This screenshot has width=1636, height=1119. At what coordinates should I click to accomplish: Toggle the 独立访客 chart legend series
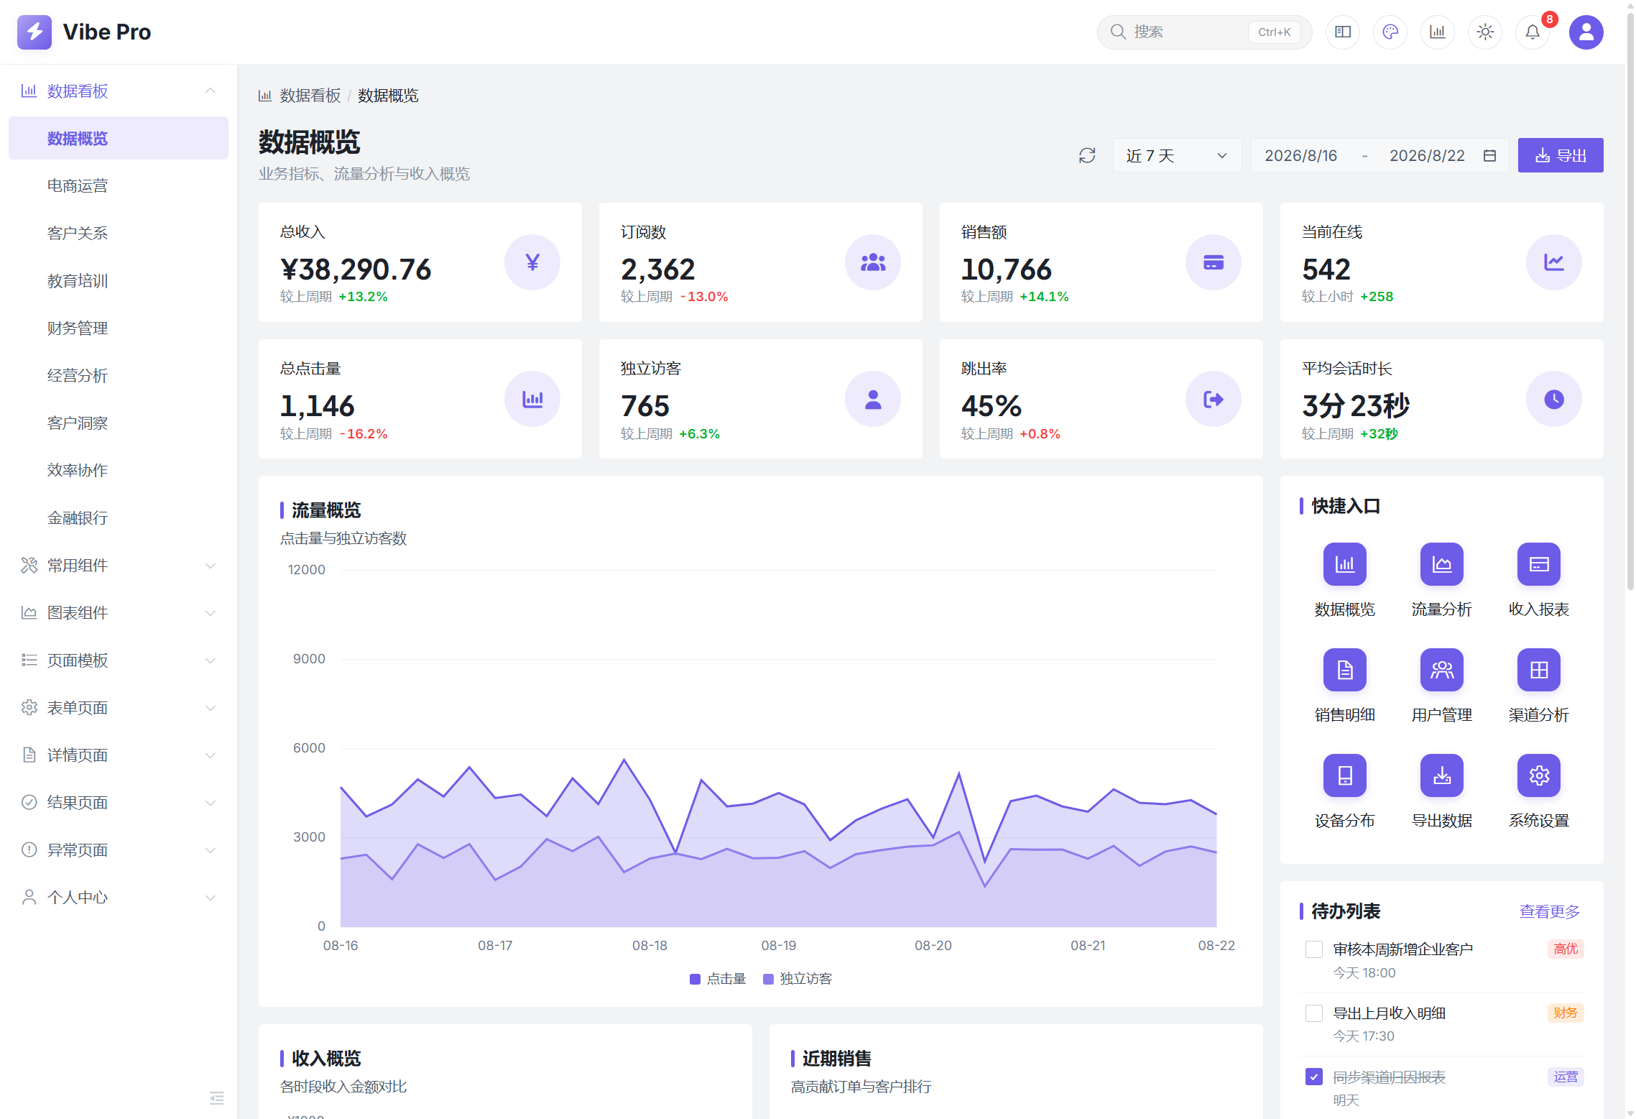797,979
